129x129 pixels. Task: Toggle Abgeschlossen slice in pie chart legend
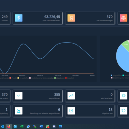(116, 75)
